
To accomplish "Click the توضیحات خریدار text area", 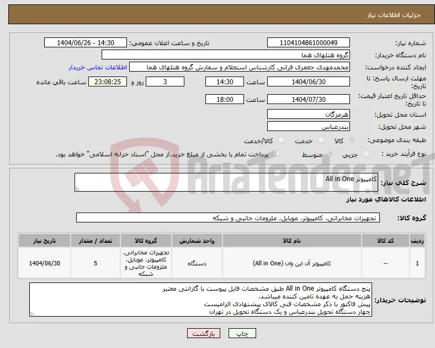I will click(200, 300).
